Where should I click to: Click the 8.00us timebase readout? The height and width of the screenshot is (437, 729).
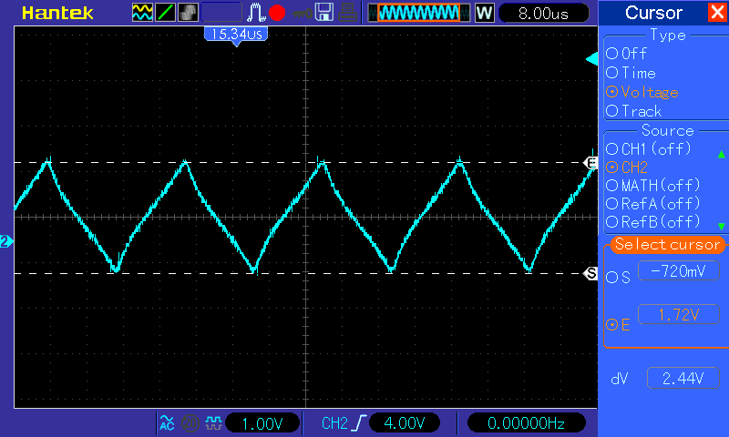tap(541, 13)
